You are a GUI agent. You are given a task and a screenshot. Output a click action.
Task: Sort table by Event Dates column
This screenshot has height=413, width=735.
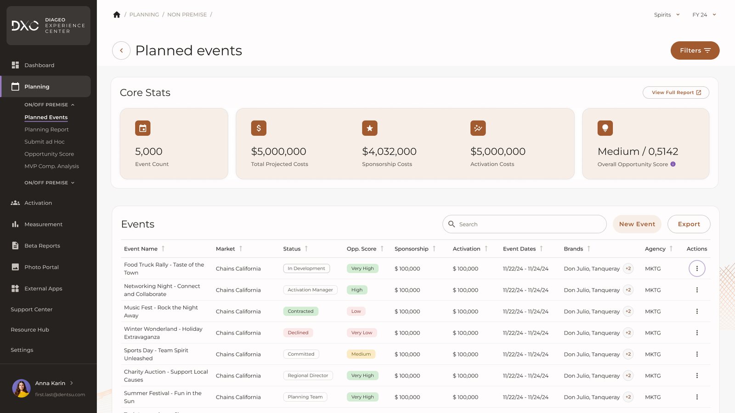click(x=542, y=249)
